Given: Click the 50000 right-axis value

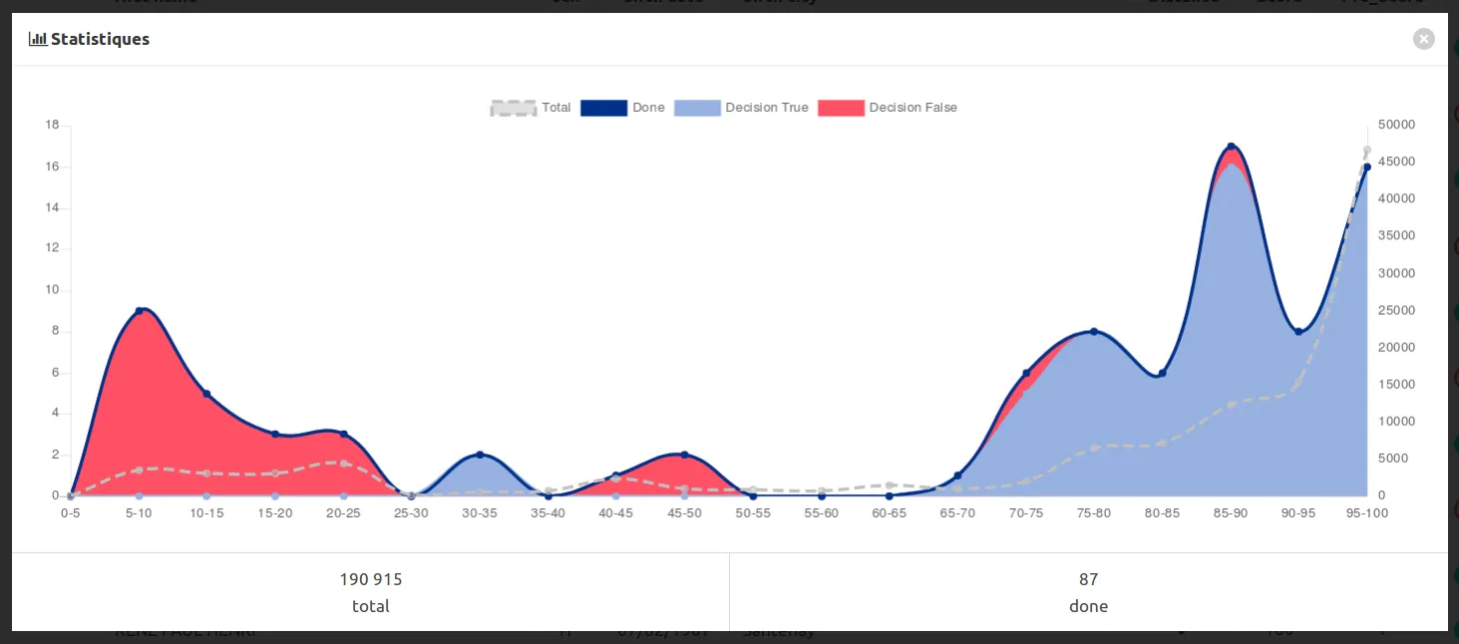Looking at the screenshot, I should pos(1396,125).
